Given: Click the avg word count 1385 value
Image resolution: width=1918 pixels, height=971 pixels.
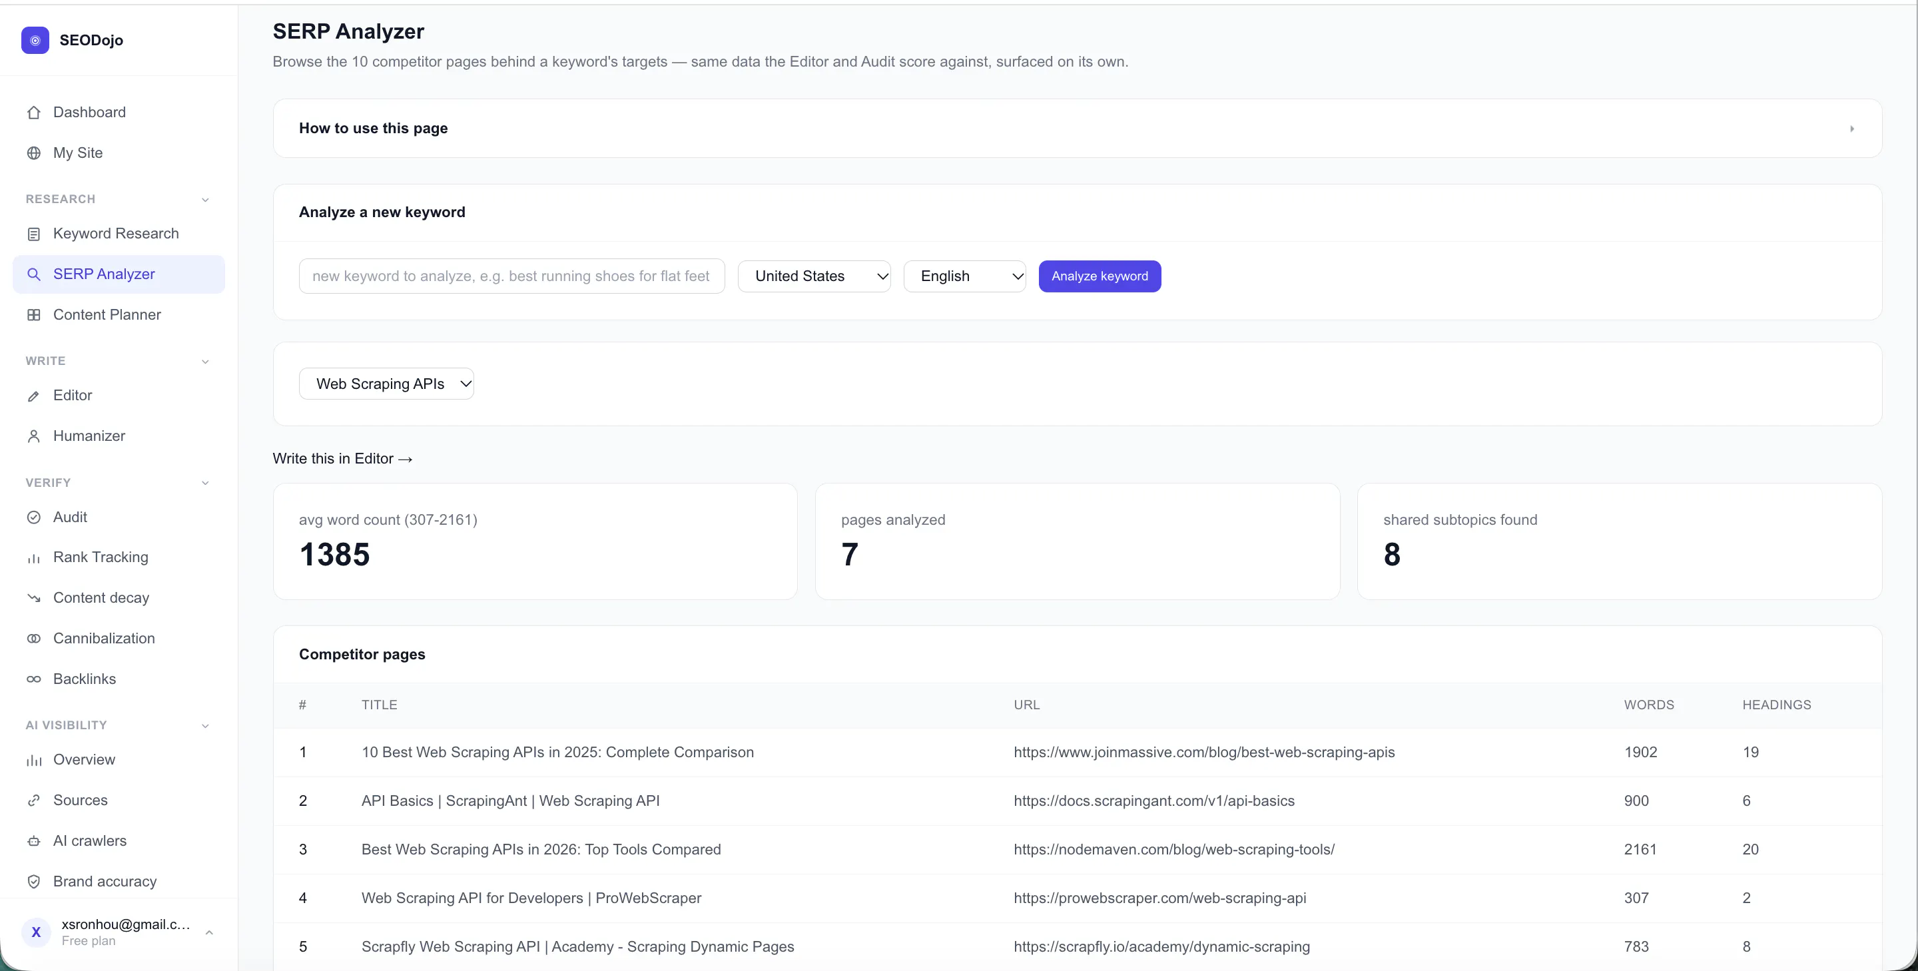Looking at the screenshot, I should [x=334, y=555].
